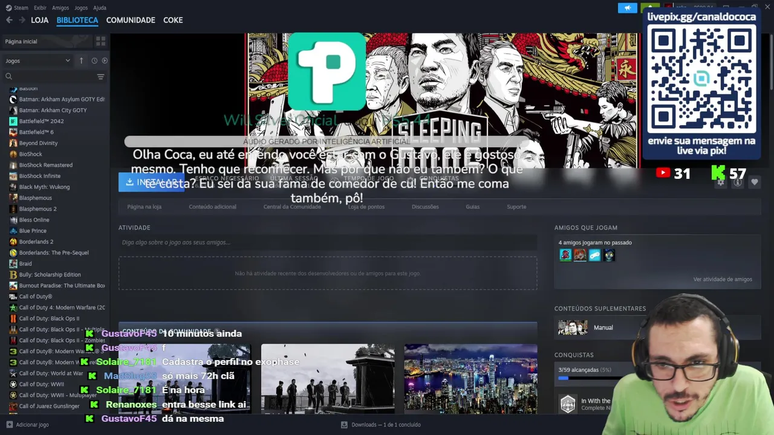This screenshot has height=435, width=774.
Task: Click the first friend avatar
Action: tap(565, 255)
